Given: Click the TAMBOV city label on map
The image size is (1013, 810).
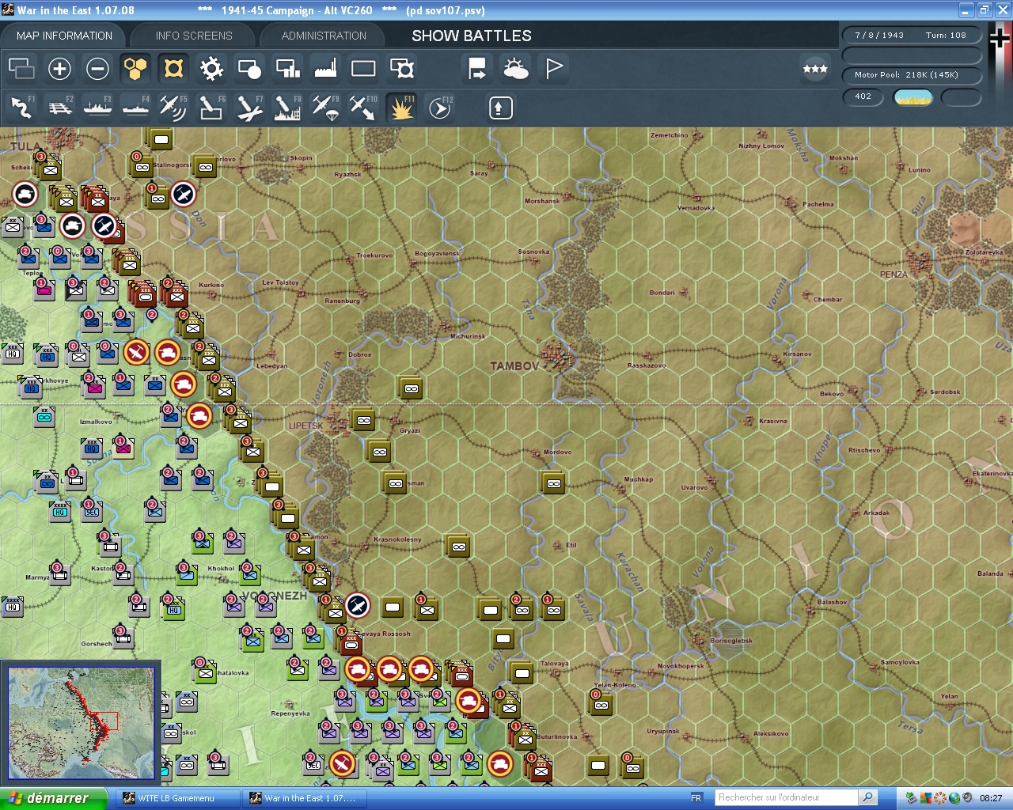Looking at the screenshot, I should [514, 366].
